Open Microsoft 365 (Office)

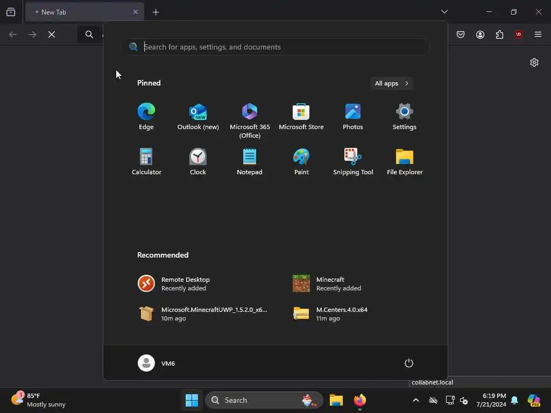(250, 121)
